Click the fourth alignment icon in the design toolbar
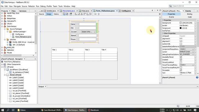 click(85, 14)
